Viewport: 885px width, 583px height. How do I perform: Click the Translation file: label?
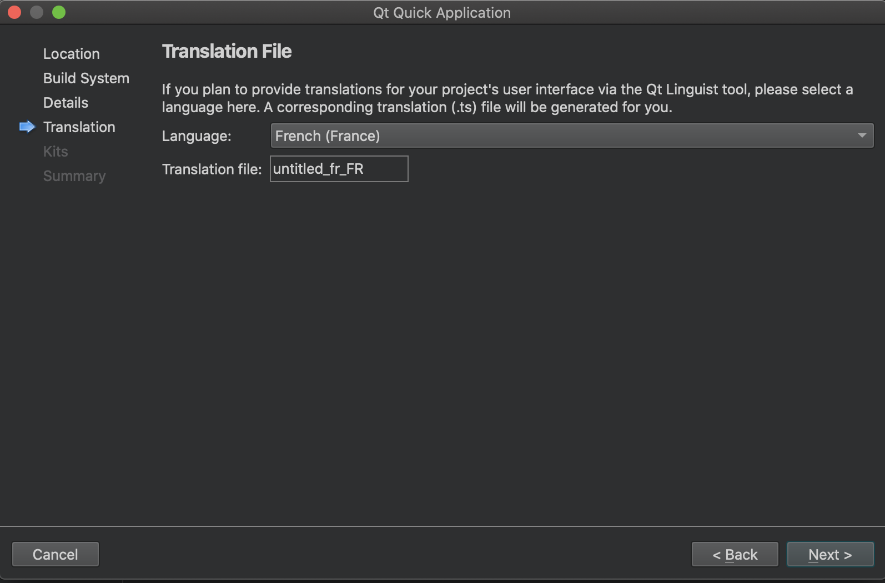coord(212,169)
